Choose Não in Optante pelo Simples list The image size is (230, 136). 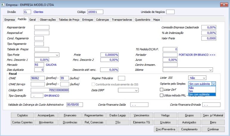coord(202,88)
